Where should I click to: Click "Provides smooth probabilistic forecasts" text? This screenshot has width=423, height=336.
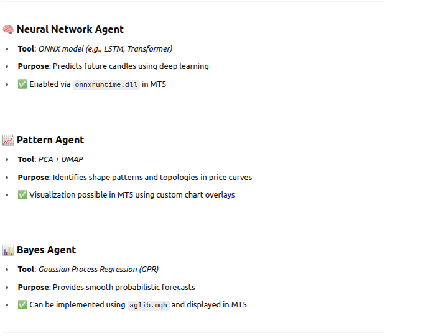coord(124,287)
